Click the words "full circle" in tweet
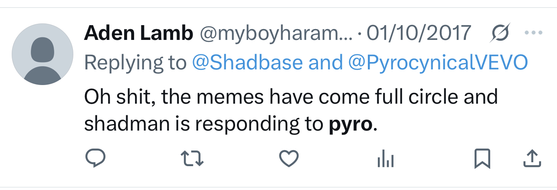The image size is (557, 190). [x=408, y=97]
